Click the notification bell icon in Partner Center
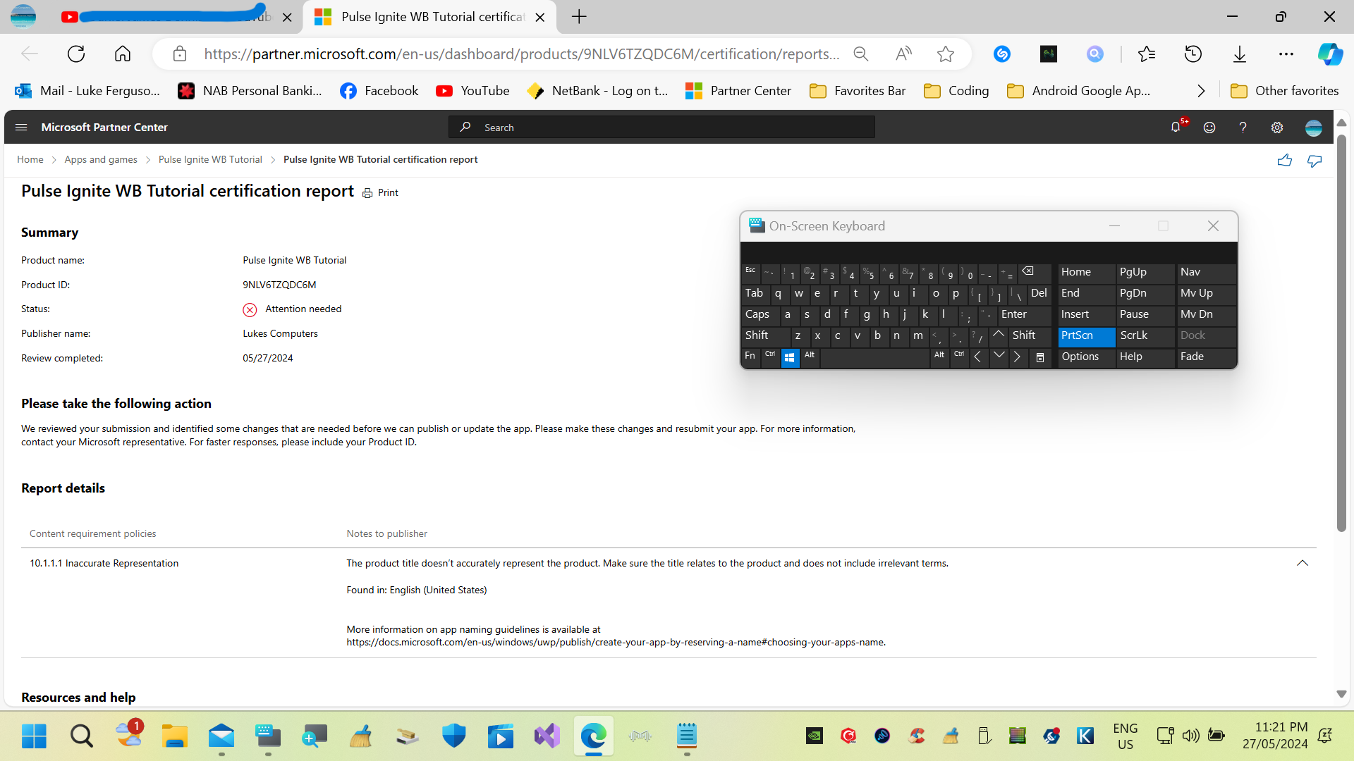 point(1176,128)
